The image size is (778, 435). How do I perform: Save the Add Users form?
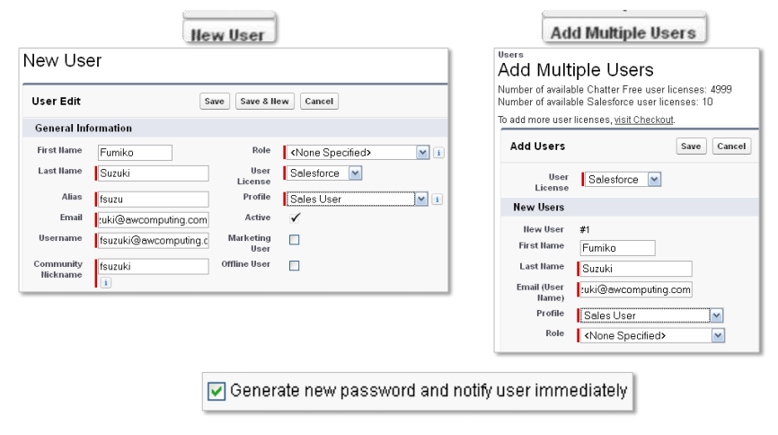click(691, 146)
